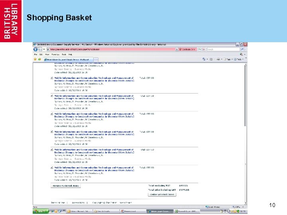Open the Favorites Center star icon
The width and height of the screenshot is (287, 215).
click(x=35, y=59)
